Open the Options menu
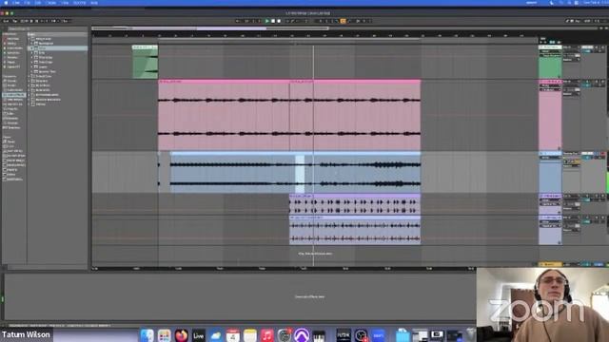609x342 pixels. (x=79, y=3)
